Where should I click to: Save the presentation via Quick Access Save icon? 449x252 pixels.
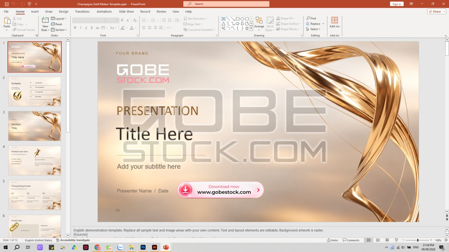[7, 4]
